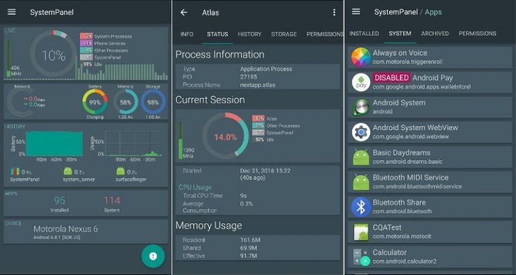Switch to the INFO tab
The height and width of the screenshot is (275, 516).
[x=187, y=34]
